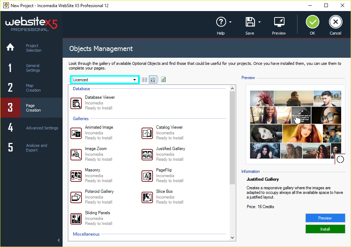Screen dimensions: 351x247
Task: Click the 'Slice Box' name text
Action: pyautogui.click(x=164, y=191)
